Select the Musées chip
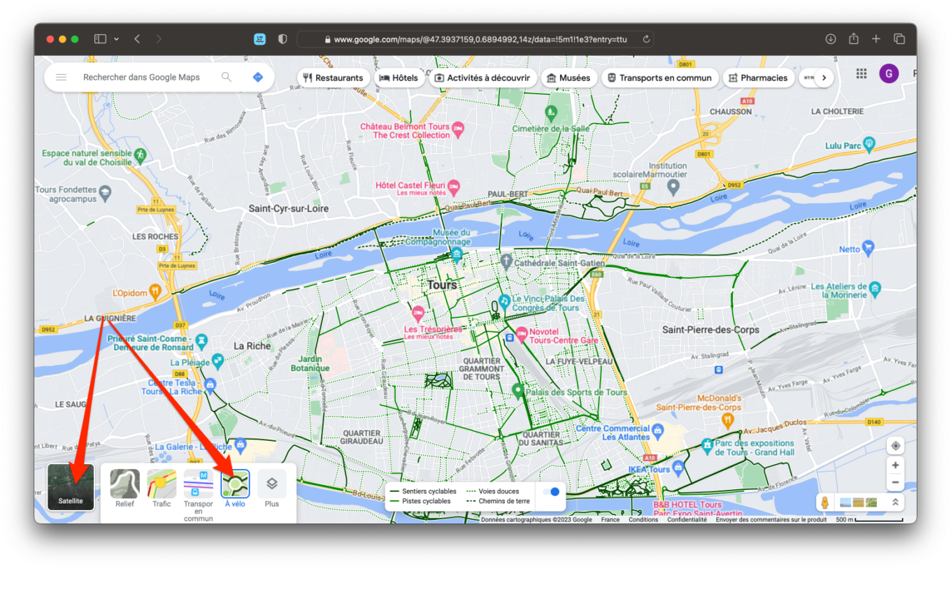Screen dimensions: 951x594 [x=570, y=78]
